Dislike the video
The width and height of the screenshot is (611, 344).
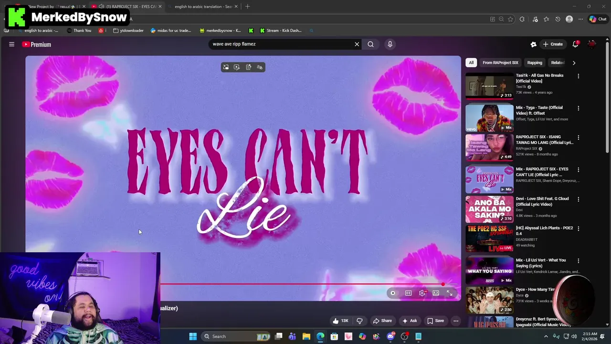click(x=359, y=321)
